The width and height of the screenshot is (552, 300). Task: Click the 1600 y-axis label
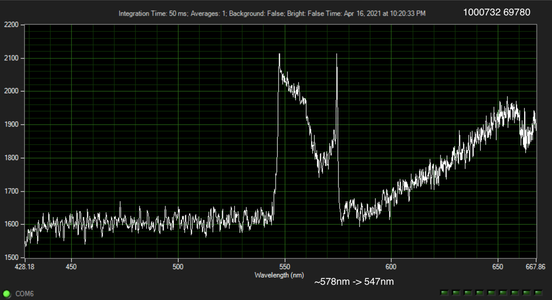11,224
